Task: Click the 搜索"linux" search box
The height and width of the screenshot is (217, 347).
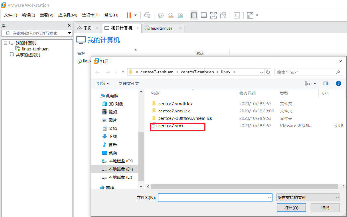Action: click(x=309, y=72)
